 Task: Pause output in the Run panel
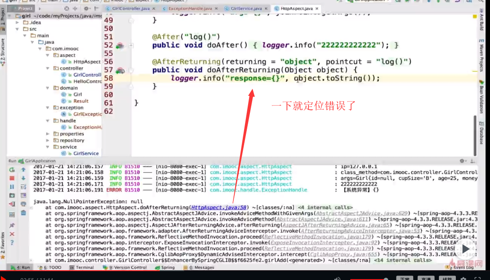point(12,187)
